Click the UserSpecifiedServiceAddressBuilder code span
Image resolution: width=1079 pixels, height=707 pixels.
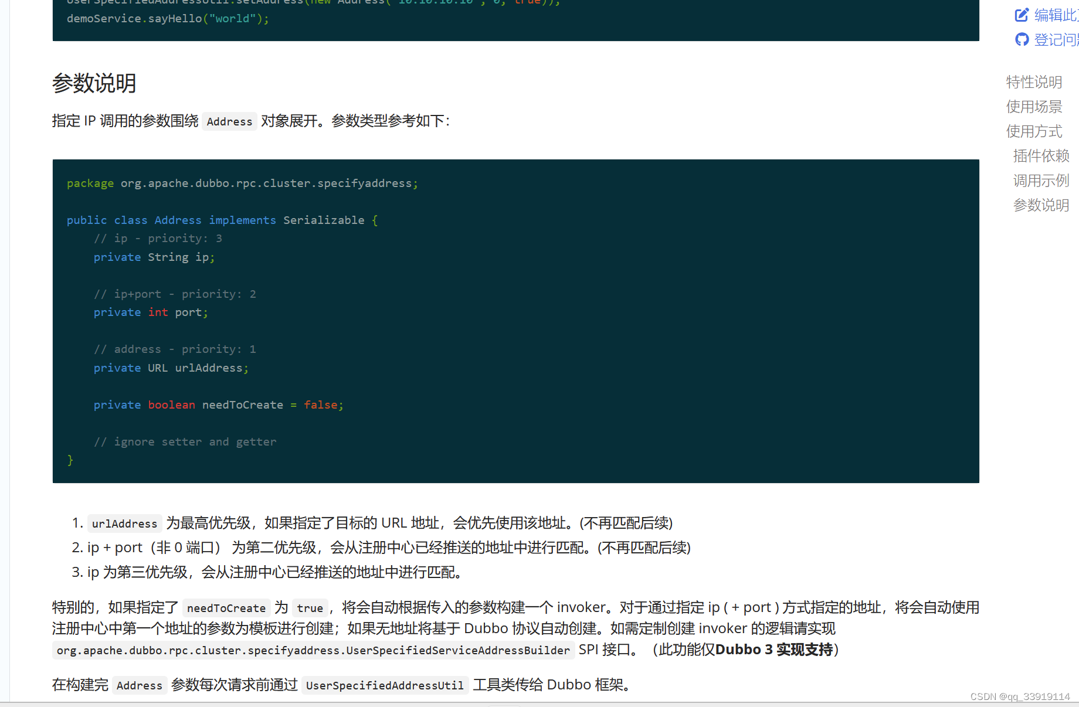pos(314,650)
